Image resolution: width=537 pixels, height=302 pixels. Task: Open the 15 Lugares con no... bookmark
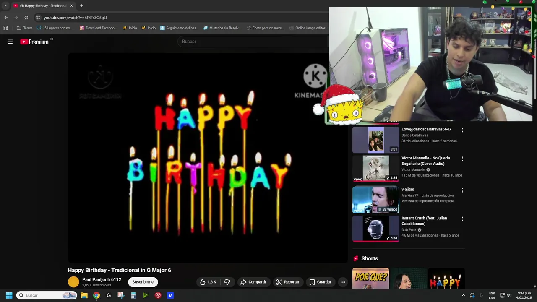(x=55, y=28)
